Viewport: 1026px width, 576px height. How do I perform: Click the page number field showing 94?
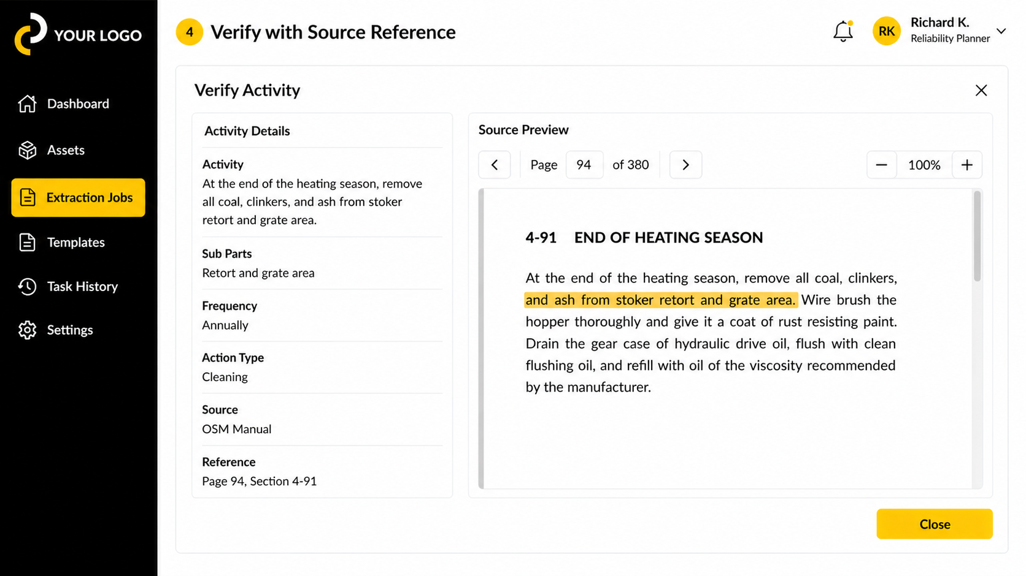pos(584,165)
